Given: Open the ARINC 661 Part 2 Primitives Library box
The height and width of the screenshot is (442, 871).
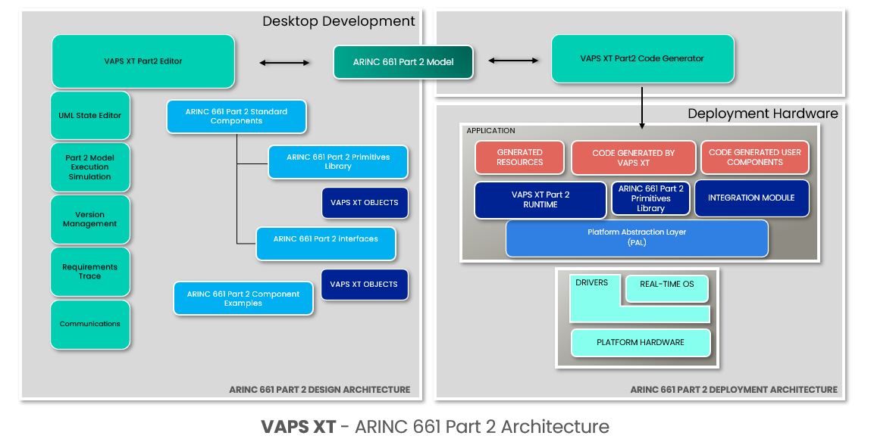Looking at the screenshot, I should (x=337, y=162).
